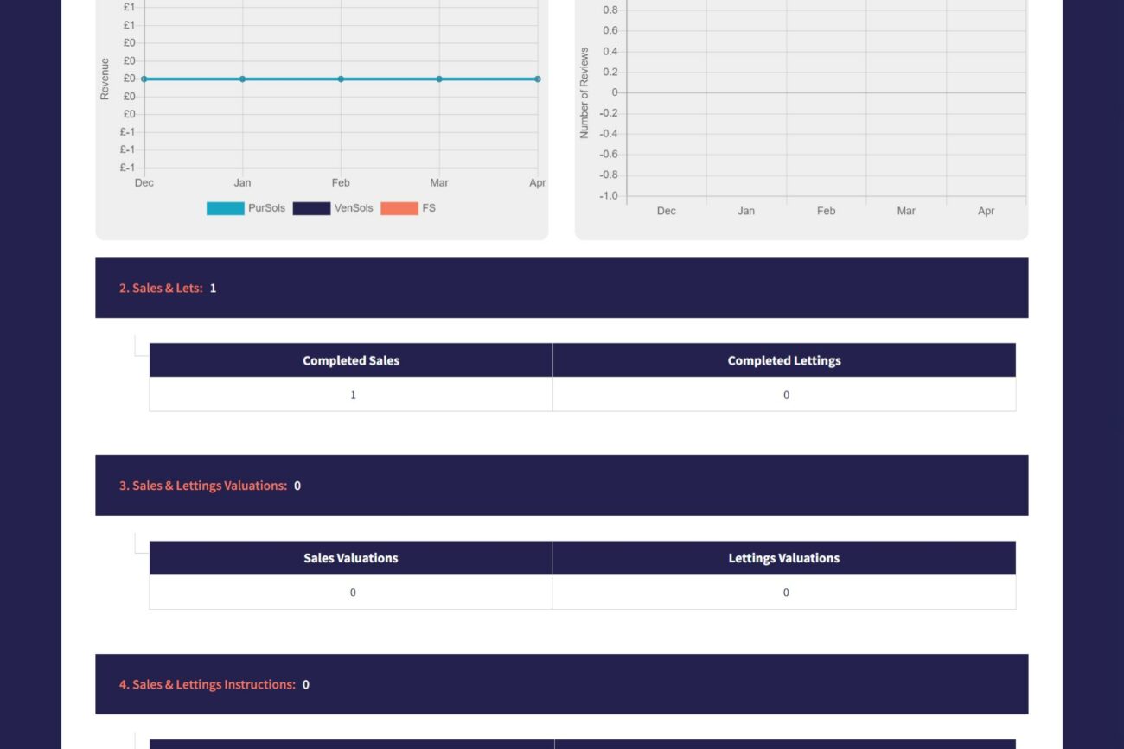Click the Feb data point on Revenue chart
Image resolution: width=1124 pixels, height=749 pixels.
point(341,79)
